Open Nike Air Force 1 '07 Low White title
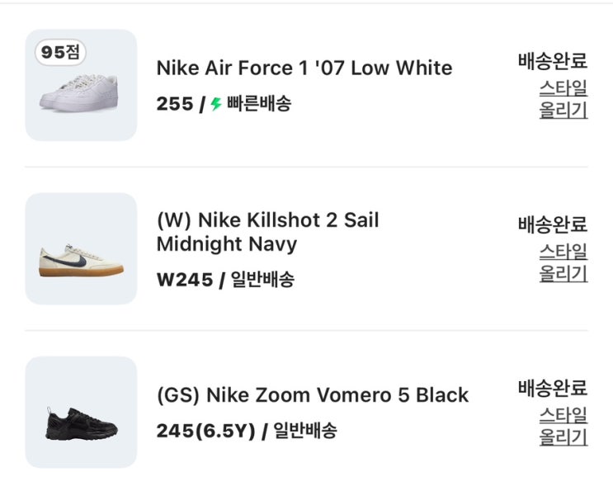Screen dimensions: 613x486 pyautogui.click(x=304, y=68)
